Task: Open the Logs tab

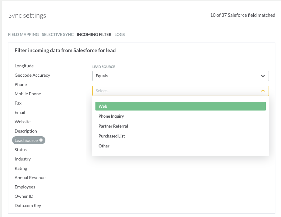Action: tap(120, 34)
